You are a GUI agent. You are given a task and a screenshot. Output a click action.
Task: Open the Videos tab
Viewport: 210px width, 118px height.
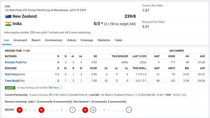coord(72,40)
